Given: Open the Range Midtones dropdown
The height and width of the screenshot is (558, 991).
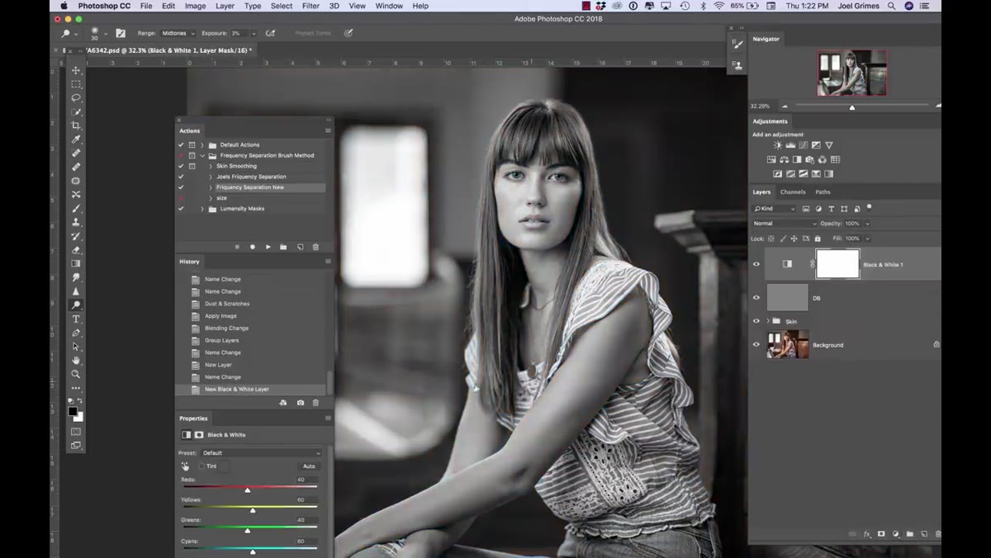Looking at the screenshot, I should click(178, 33).
